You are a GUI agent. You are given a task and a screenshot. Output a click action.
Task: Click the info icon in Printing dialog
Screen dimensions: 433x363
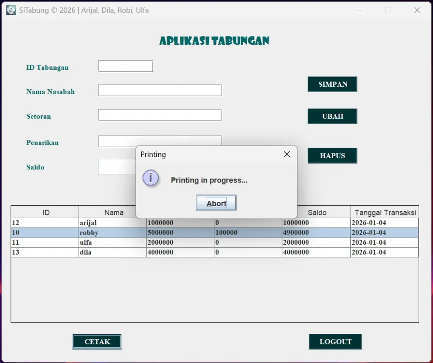(151, 178)
